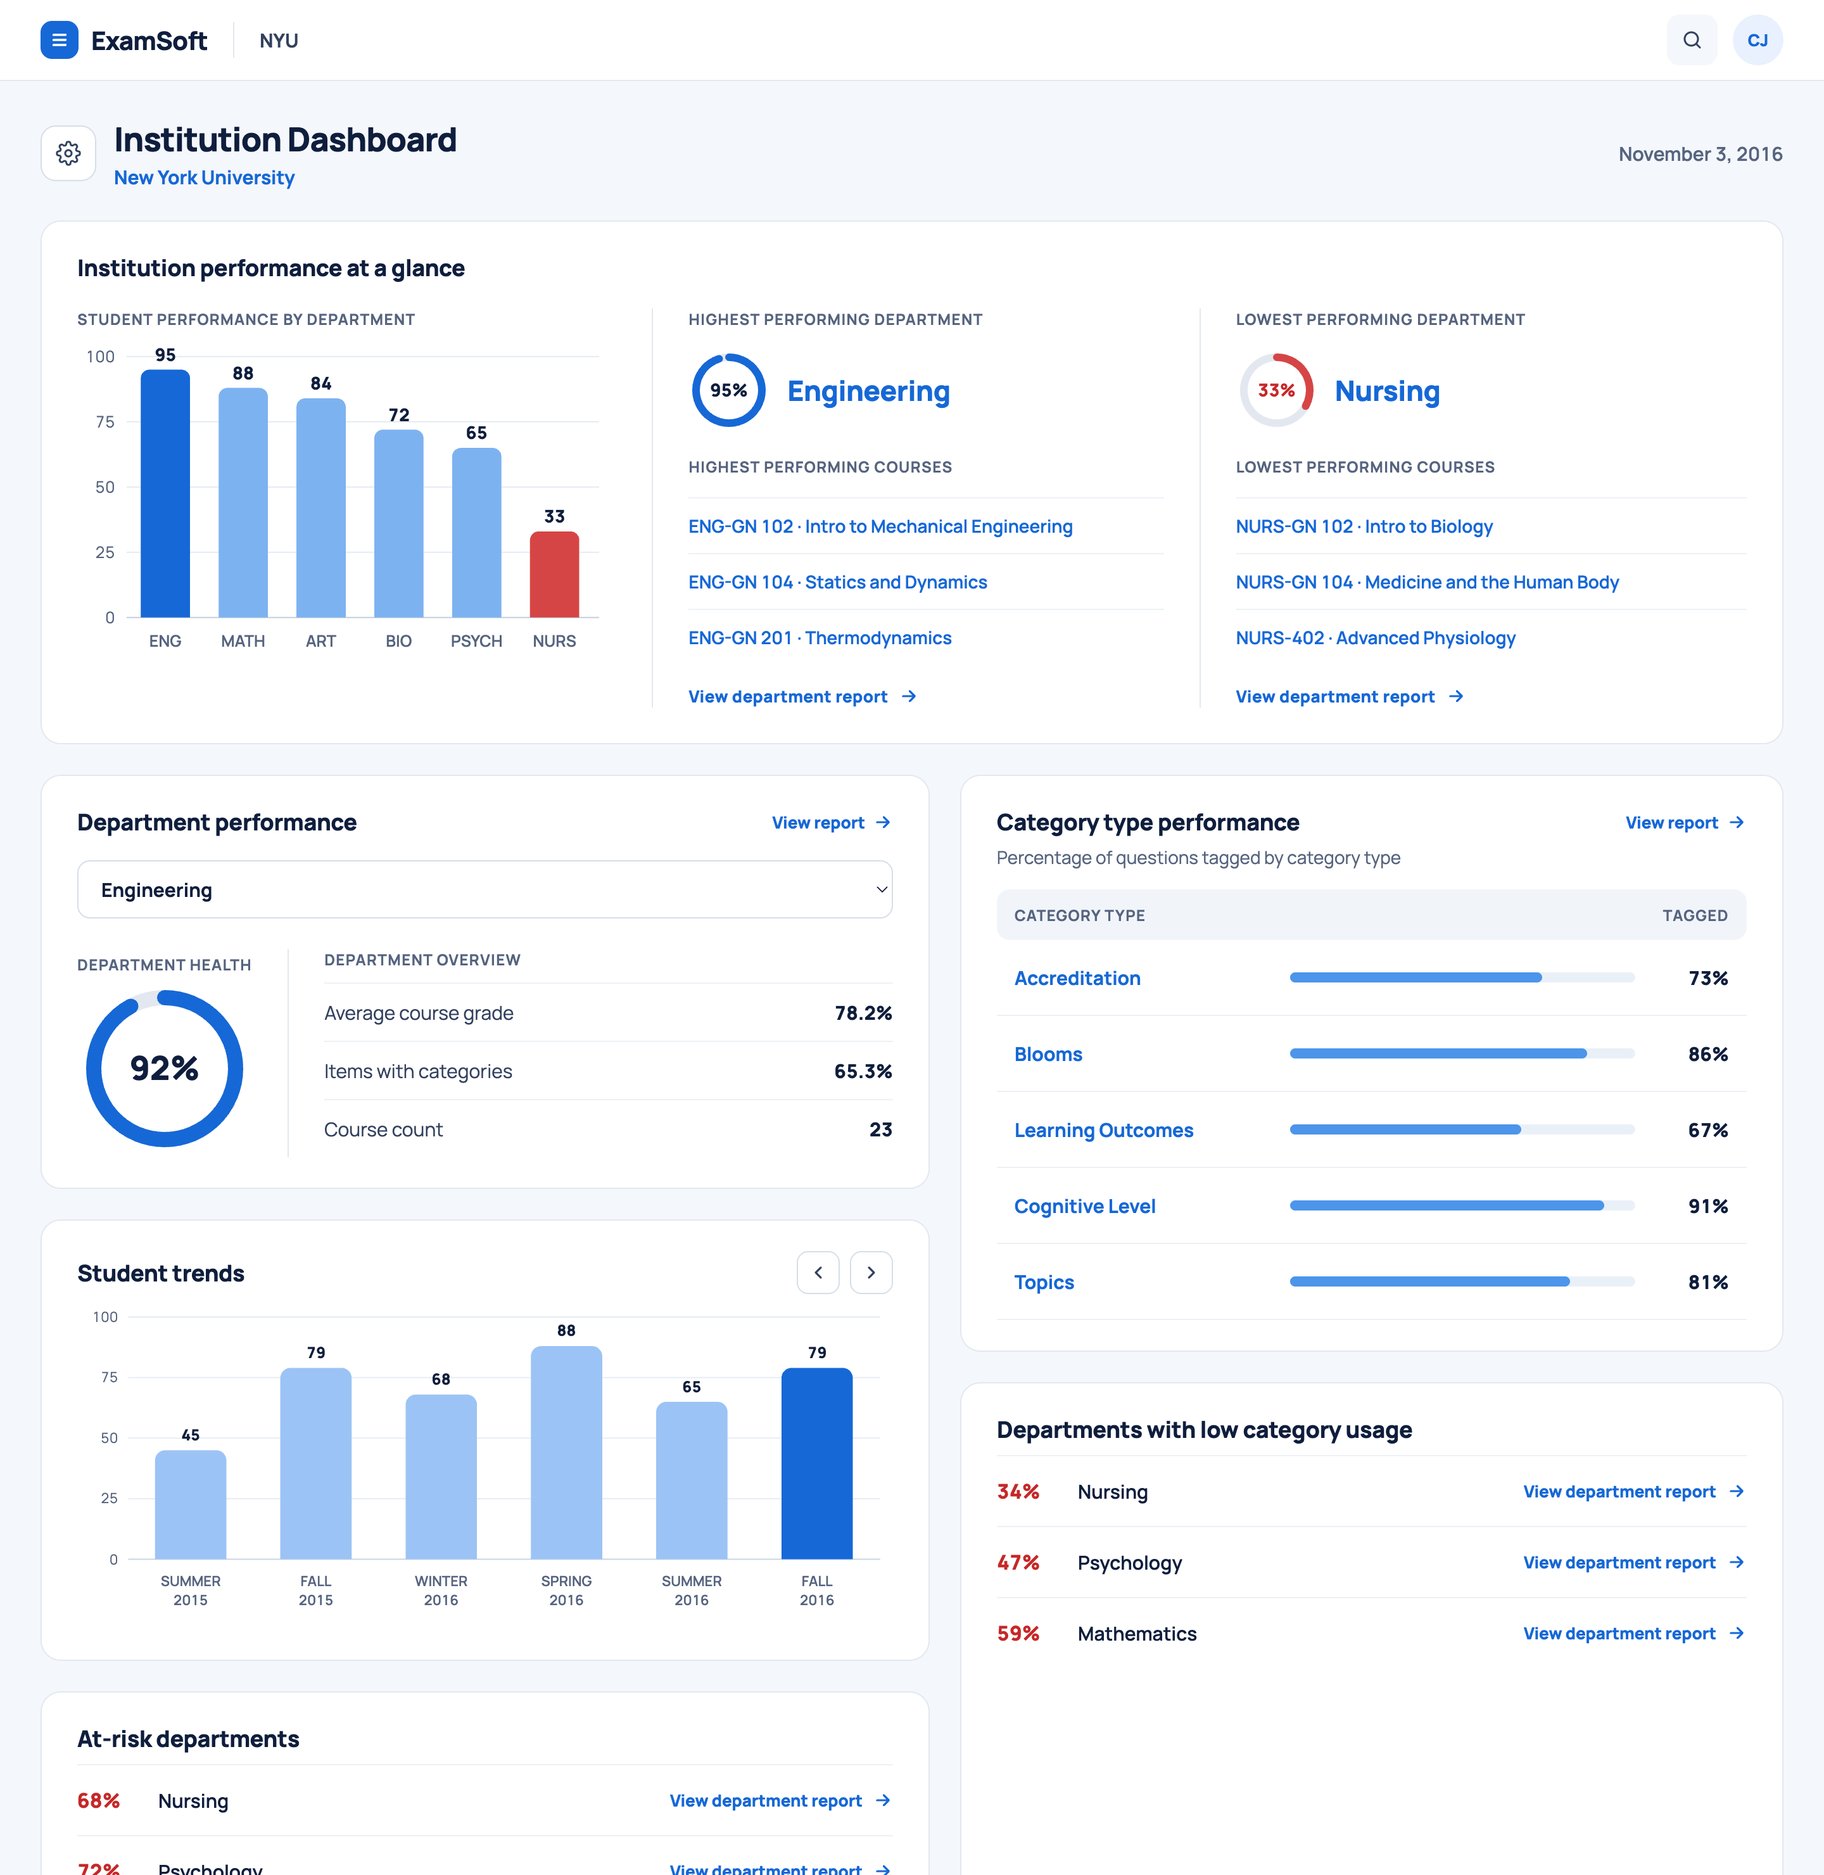Click the 92% department health donut
Viewport: 1824px width, 1875px height.
165,1068
